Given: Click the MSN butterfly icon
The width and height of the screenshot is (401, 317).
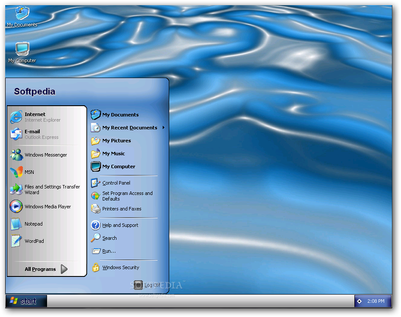Looking at the screenshot, I should tap(16, 172).
